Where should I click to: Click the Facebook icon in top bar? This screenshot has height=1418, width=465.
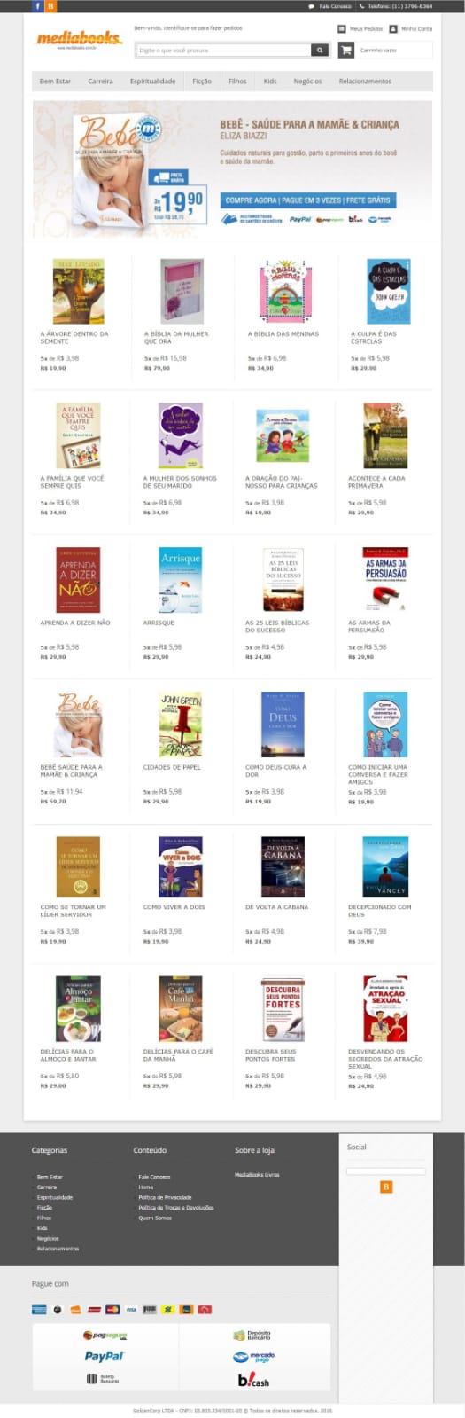38,6
